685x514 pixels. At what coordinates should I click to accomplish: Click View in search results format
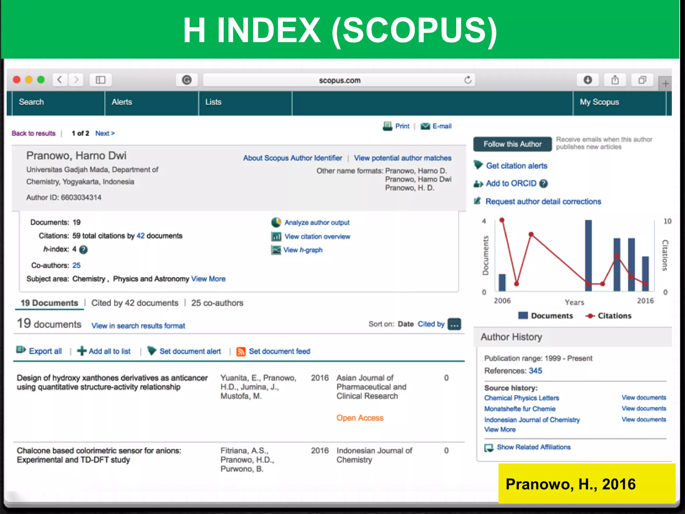pyautogui.click(x=138, y=326)
